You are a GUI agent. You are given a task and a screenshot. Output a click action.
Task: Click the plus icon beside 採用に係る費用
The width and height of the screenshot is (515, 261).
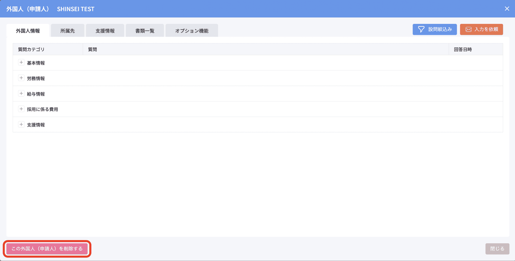point(21,109)
